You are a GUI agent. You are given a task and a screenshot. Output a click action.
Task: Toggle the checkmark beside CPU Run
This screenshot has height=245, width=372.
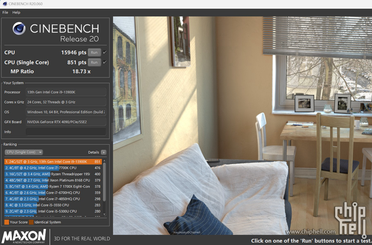[105, 52]
